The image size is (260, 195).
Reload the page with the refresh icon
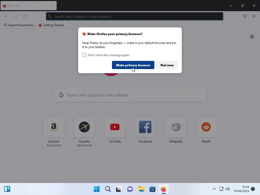pyautogui.click(x=24, y=17)
